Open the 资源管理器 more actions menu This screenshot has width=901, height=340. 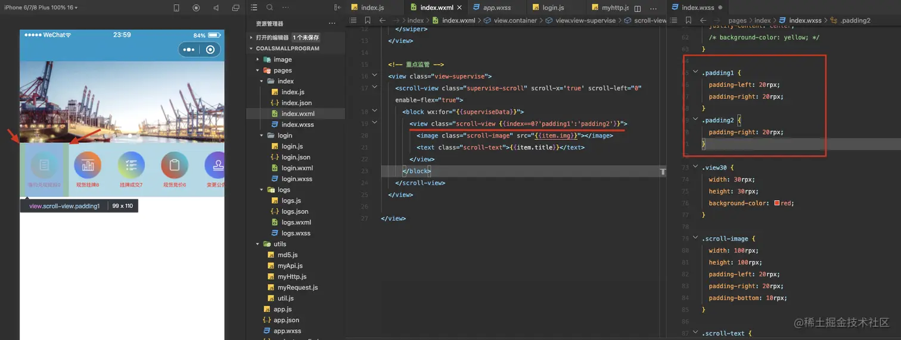coord(332,24)
